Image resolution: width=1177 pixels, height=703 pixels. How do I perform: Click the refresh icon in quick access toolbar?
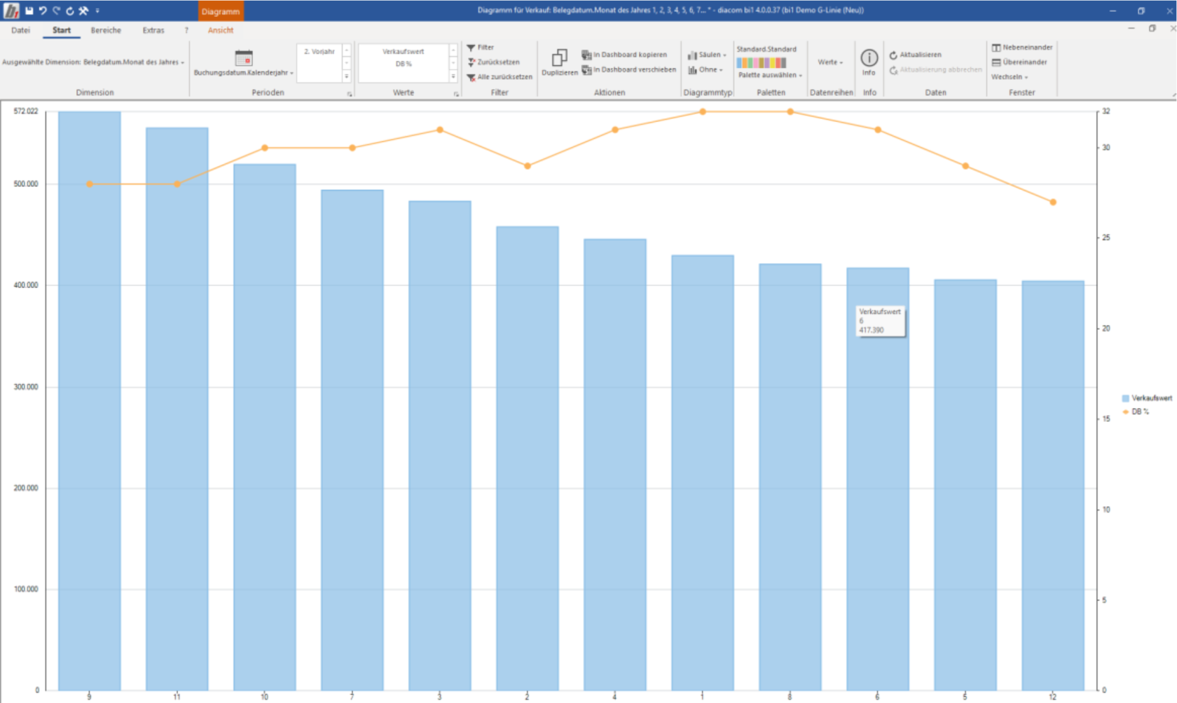pos(70,11)
